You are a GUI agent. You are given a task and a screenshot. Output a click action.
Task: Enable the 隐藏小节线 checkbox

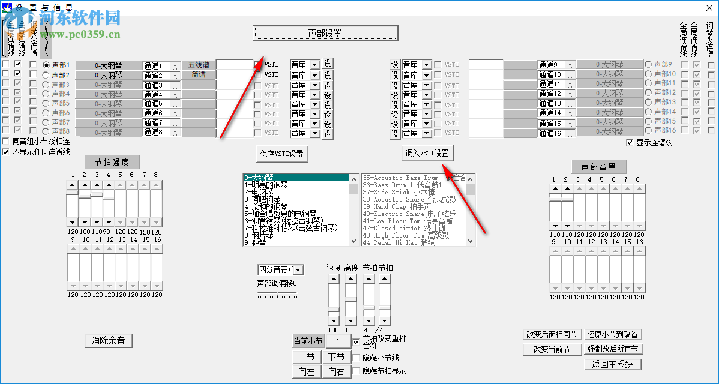[x=356, y=358]
